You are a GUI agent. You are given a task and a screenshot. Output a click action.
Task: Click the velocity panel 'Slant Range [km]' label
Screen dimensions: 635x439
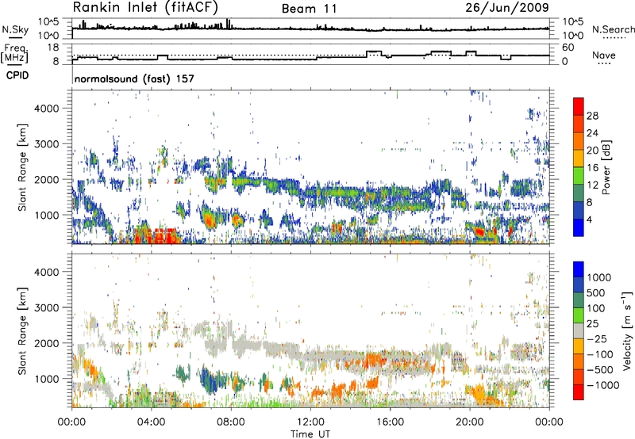22,330
